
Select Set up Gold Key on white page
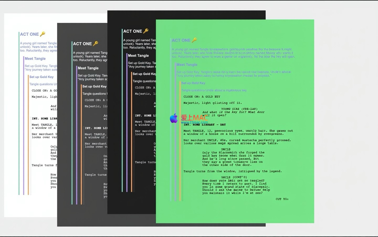tap(41, 77)
